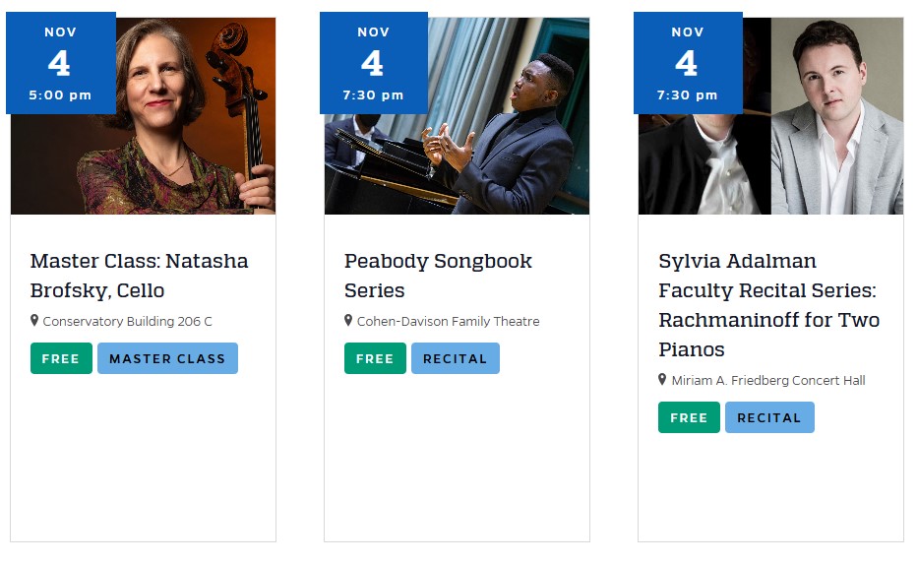
Task: Click location pin beside Conservatory Building 206 C
Action: click(34, 321)
